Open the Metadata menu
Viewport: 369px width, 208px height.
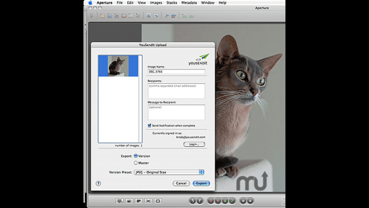[x=189, y=3]
